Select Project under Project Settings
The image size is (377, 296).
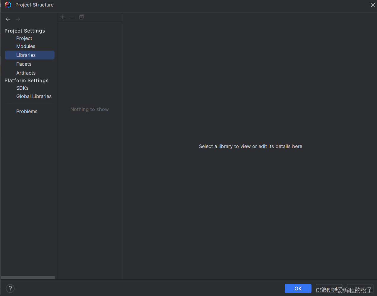[x=24, y=38]
